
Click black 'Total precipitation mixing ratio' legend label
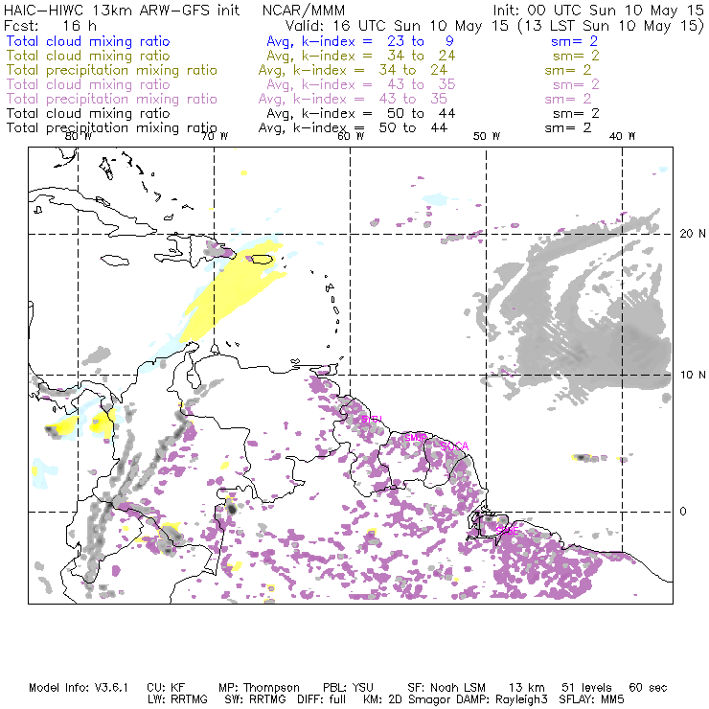tap(112, 128)
